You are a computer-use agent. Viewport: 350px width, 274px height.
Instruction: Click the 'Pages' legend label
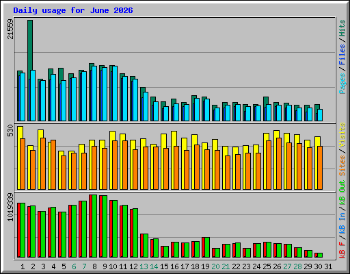[x=342, y=84]
